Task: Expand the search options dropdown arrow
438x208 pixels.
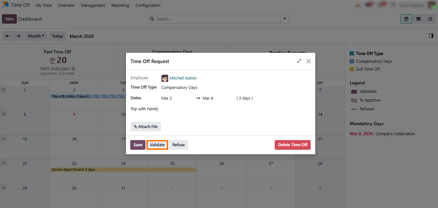Action: pos(284,19)
